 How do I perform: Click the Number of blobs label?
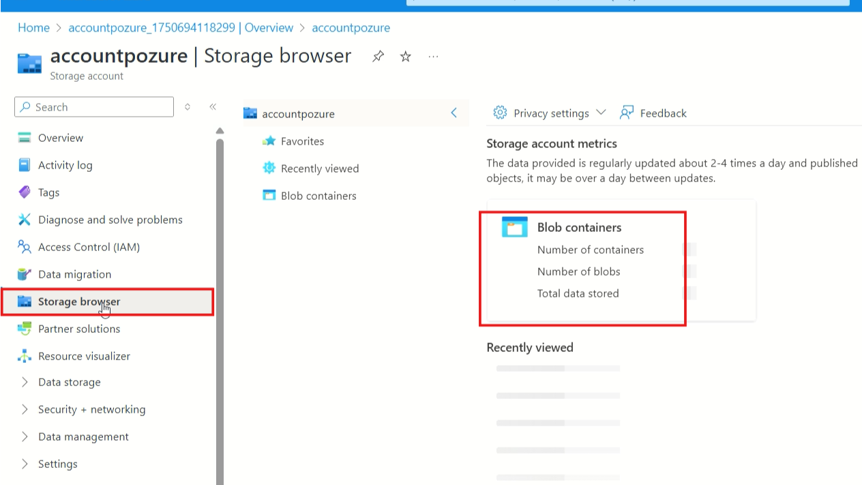[x=579, y=271]
